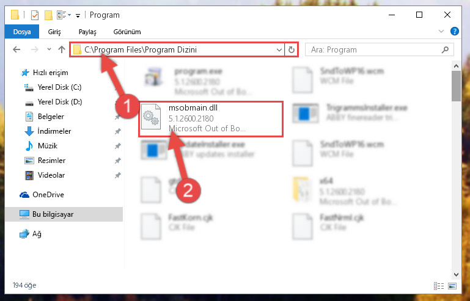Click the Back navigation arrow

point(17,49)
